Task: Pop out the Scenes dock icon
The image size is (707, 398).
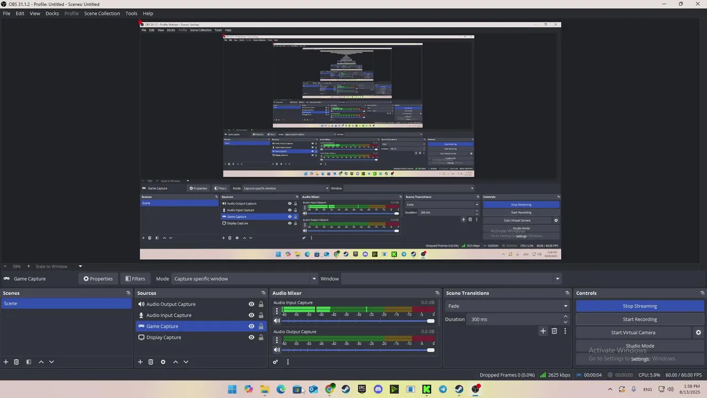Action: click(x=128, y=293)
